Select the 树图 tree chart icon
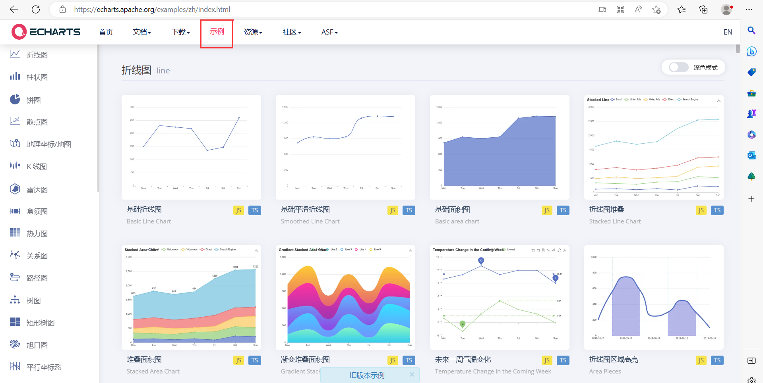This screenshot has width=763, height=383. [15, 300]
